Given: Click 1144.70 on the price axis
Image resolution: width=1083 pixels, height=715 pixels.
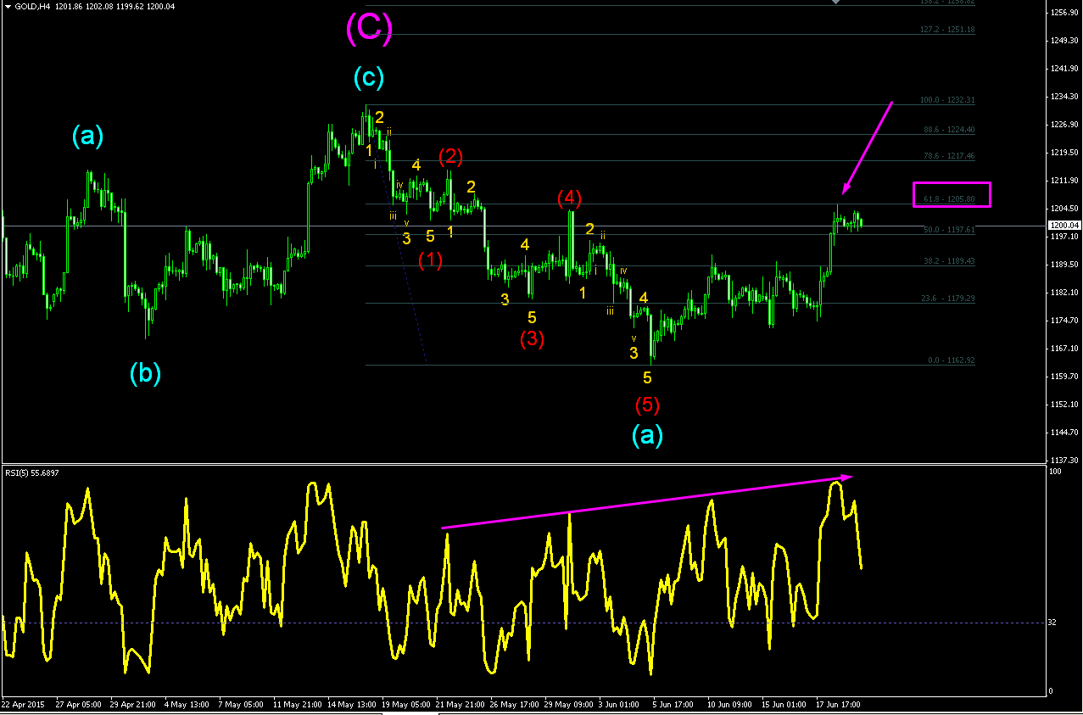Looking at the screenshot, I should click(1063, 433).
